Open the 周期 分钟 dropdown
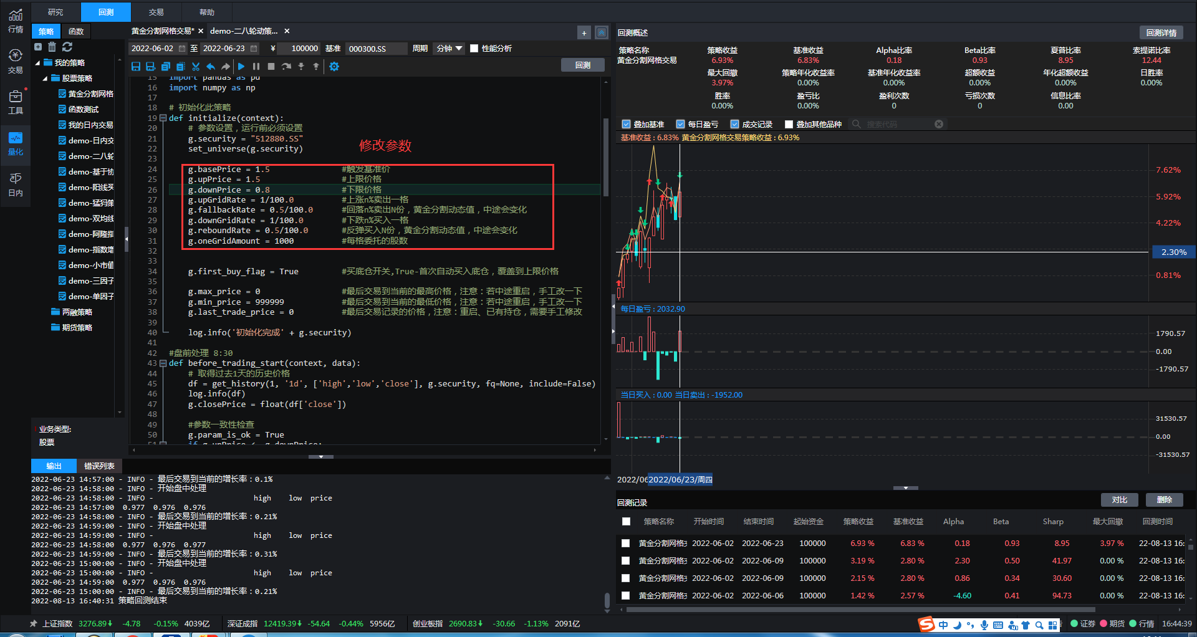 tap(449, 49)
